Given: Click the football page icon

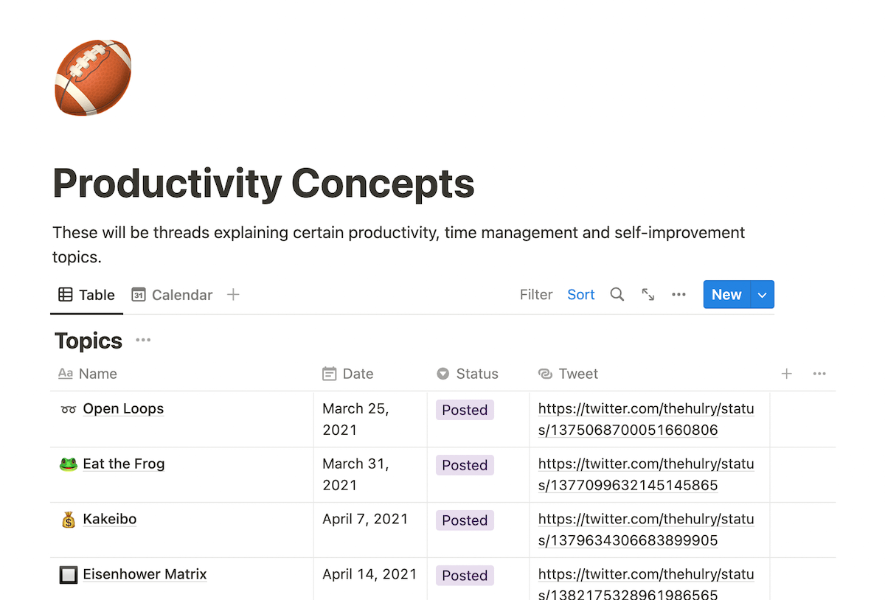Looking at the screenshot, I should pyautogui.click(x=93, y=78).
